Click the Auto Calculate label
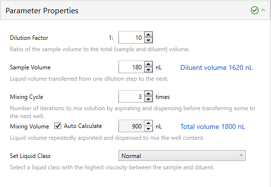This screenshot has height=187, width=271. click(83, 126)
